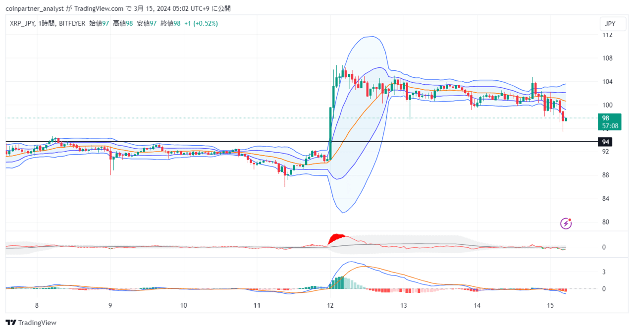This screenshot has width=634, height=332.
Task: Click the 80 price scale label
Action: (x=606, y=222)
